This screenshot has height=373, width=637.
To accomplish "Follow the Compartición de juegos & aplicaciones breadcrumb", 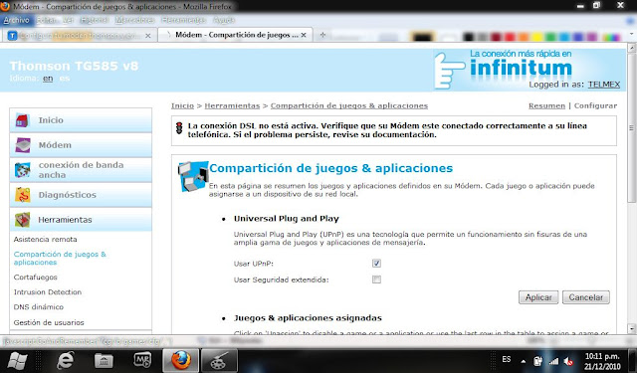I will (349, 106).
